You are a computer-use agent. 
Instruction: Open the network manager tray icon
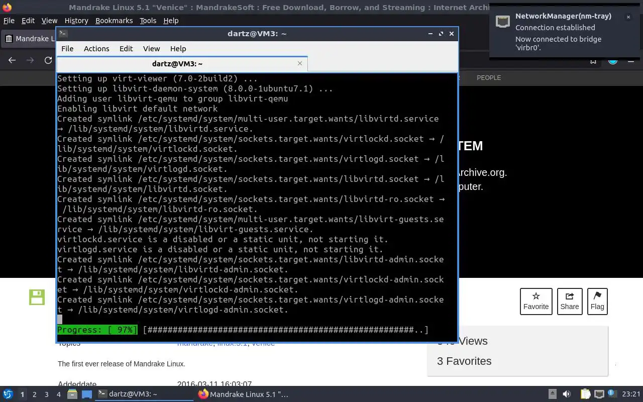pyautogui.click(x=599, y=394)
